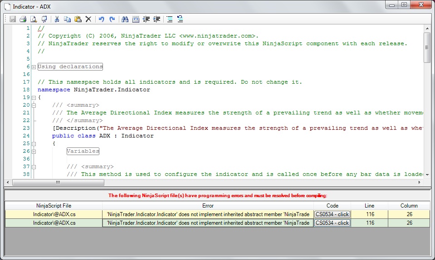
Task: Comment selected lines icon
Action: 170,19
